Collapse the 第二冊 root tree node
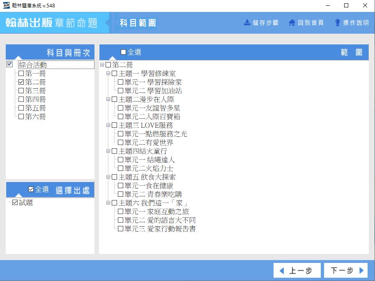 point(102,65)
